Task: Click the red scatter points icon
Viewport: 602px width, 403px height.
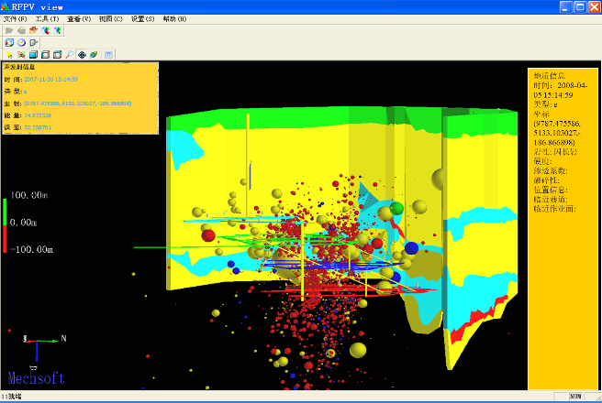Action: [x=21, y=55]
